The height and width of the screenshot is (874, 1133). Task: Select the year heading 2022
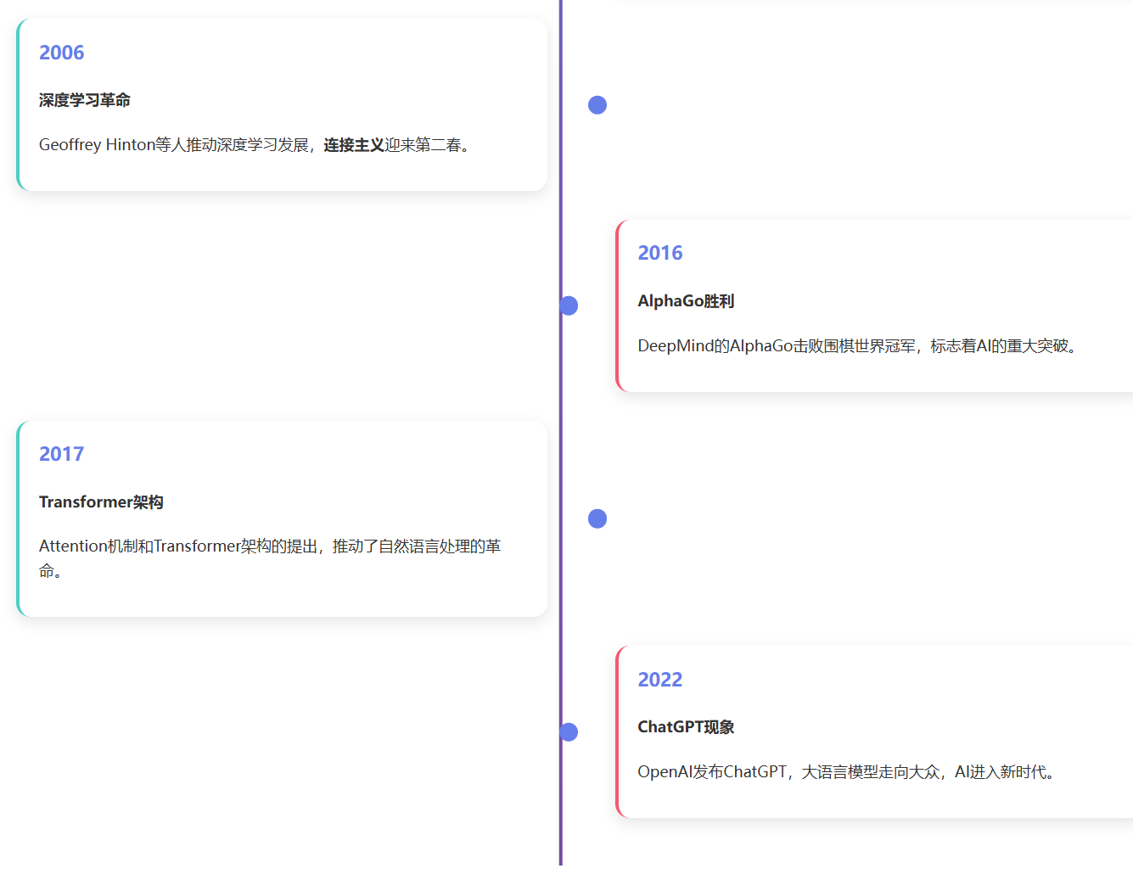[x=660, y=679]
